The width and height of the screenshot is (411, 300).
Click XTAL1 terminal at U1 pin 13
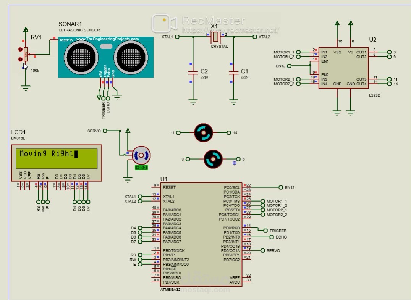pos(140,197)
